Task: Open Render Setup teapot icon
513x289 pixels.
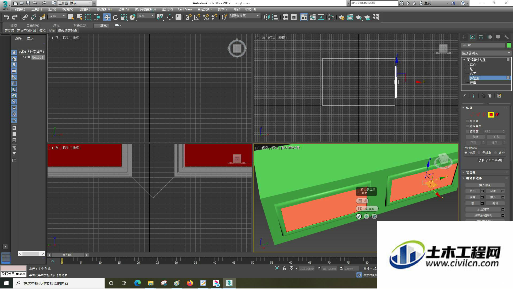Action: pos(341,17)
